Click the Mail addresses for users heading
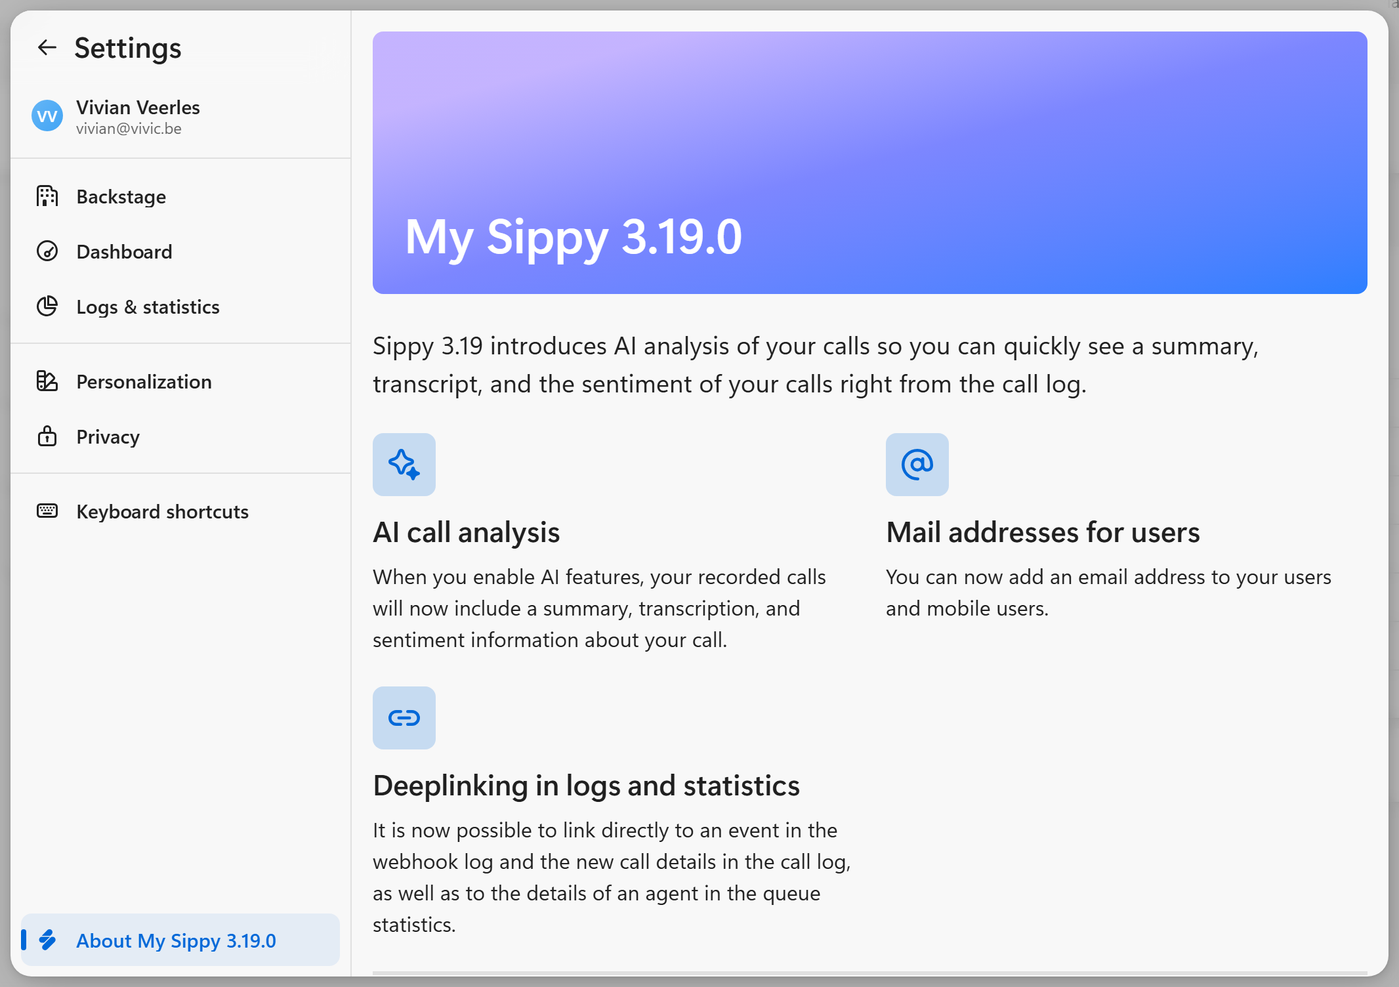 click(1043, 532)
